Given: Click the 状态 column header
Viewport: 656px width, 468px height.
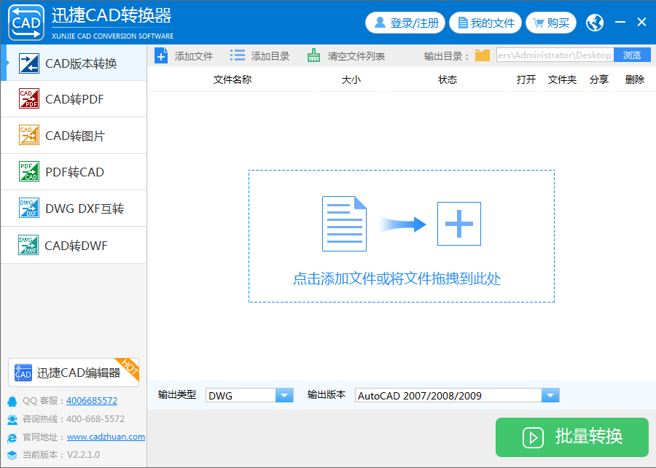Looking at the screenshot, I should 448,79.
